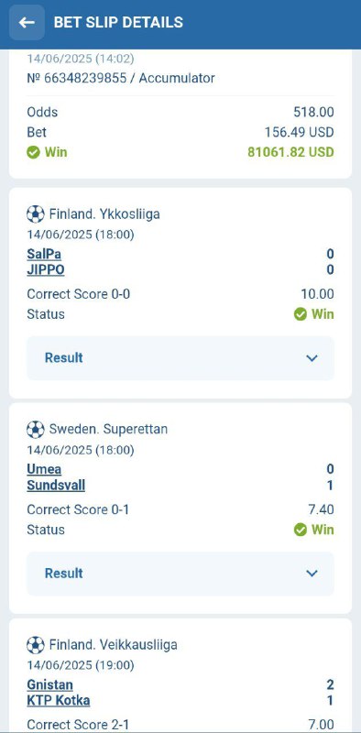Click the Sweden Superettan football icon
This screenshot has height=733, width=361.
[x=35, y=430]
